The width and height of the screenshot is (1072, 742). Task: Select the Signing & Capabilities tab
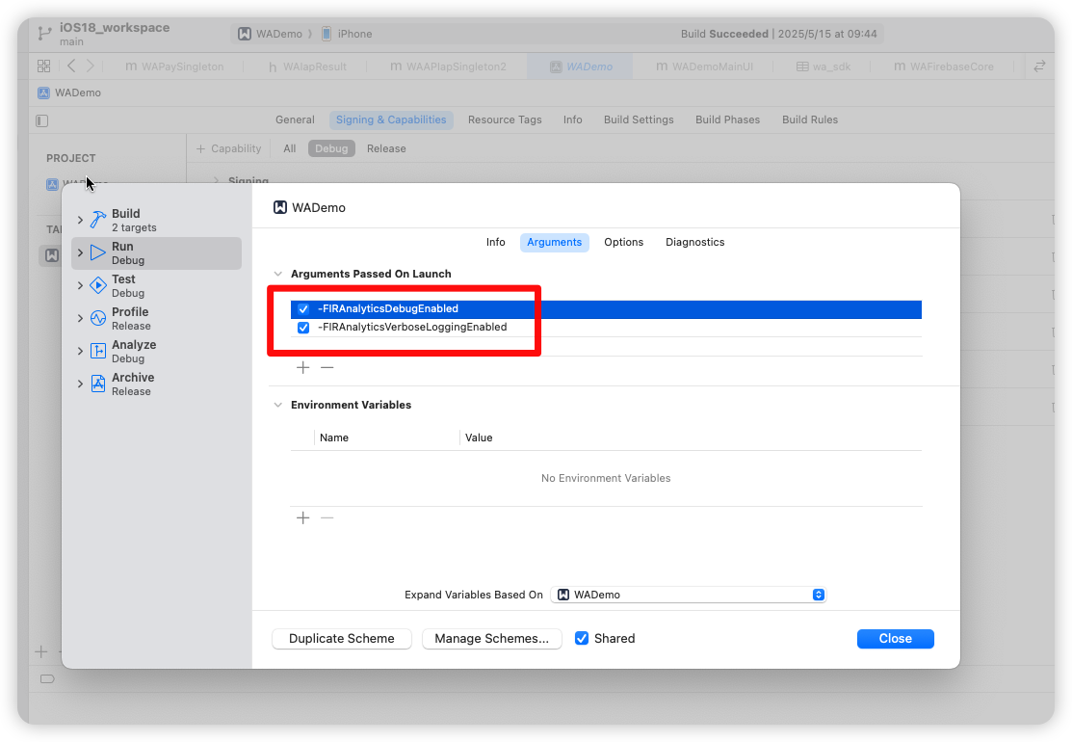point(391,119)
